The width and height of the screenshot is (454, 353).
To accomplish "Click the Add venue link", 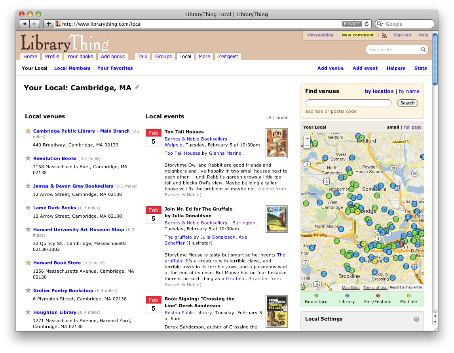I will [x=331, y=68].
